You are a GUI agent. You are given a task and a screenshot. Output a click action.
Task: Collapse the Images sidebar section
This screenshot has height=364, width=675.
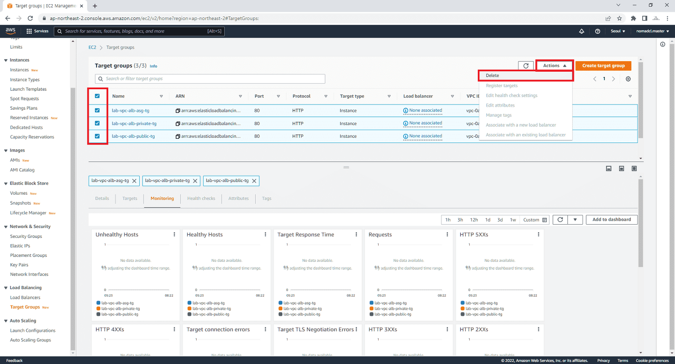[x=6, y=150]
